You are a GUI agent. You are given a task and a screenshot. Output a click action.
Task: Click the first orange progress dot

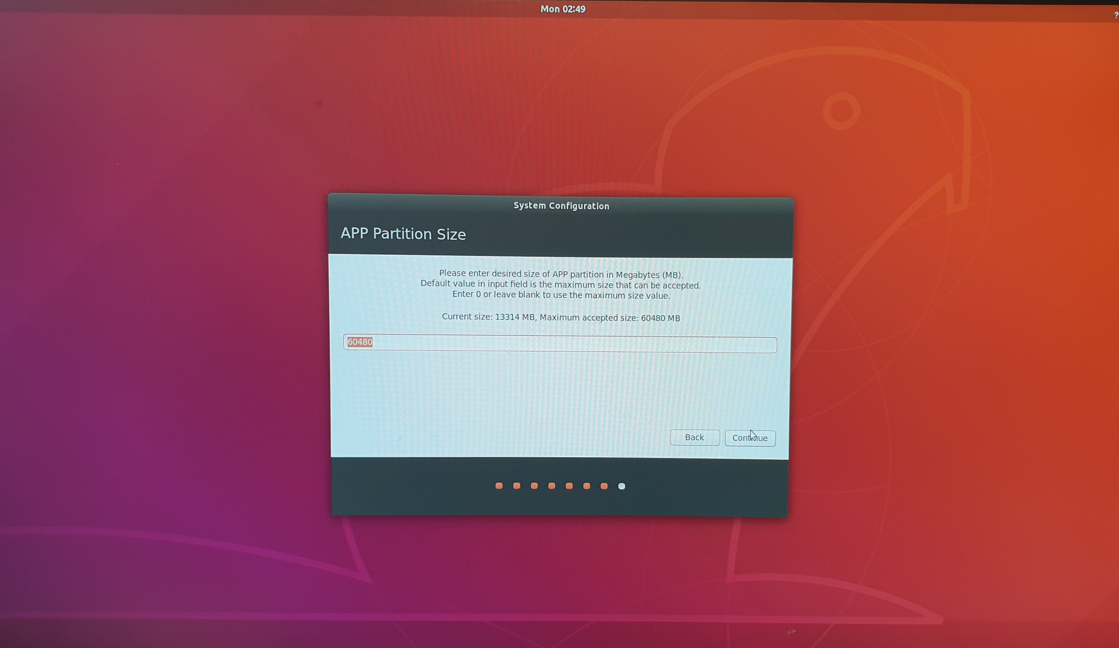tap(499, 485)
